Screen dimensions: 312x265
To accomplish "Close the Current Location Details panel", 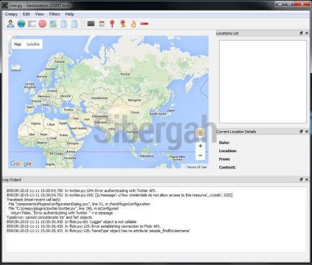I will 307,132.
